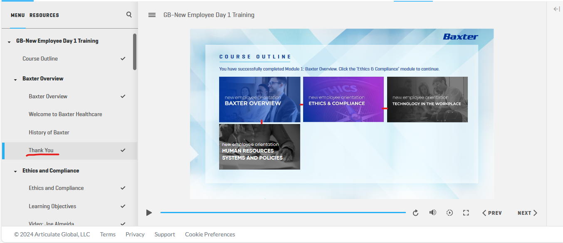Go to the previous slide with PREV
Image resolution: width=563 pixels, height=243 pixels.
point(492,213)
